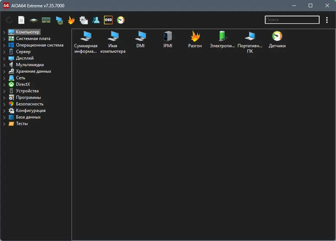Viewport: 336px width, 241px height.
Task: Open the Электропитание battery icon
Action: [x=222, y=39]
